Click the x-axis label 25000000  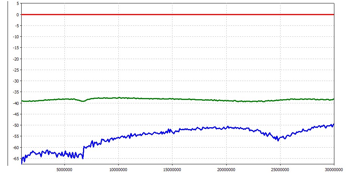coord(280,168)
